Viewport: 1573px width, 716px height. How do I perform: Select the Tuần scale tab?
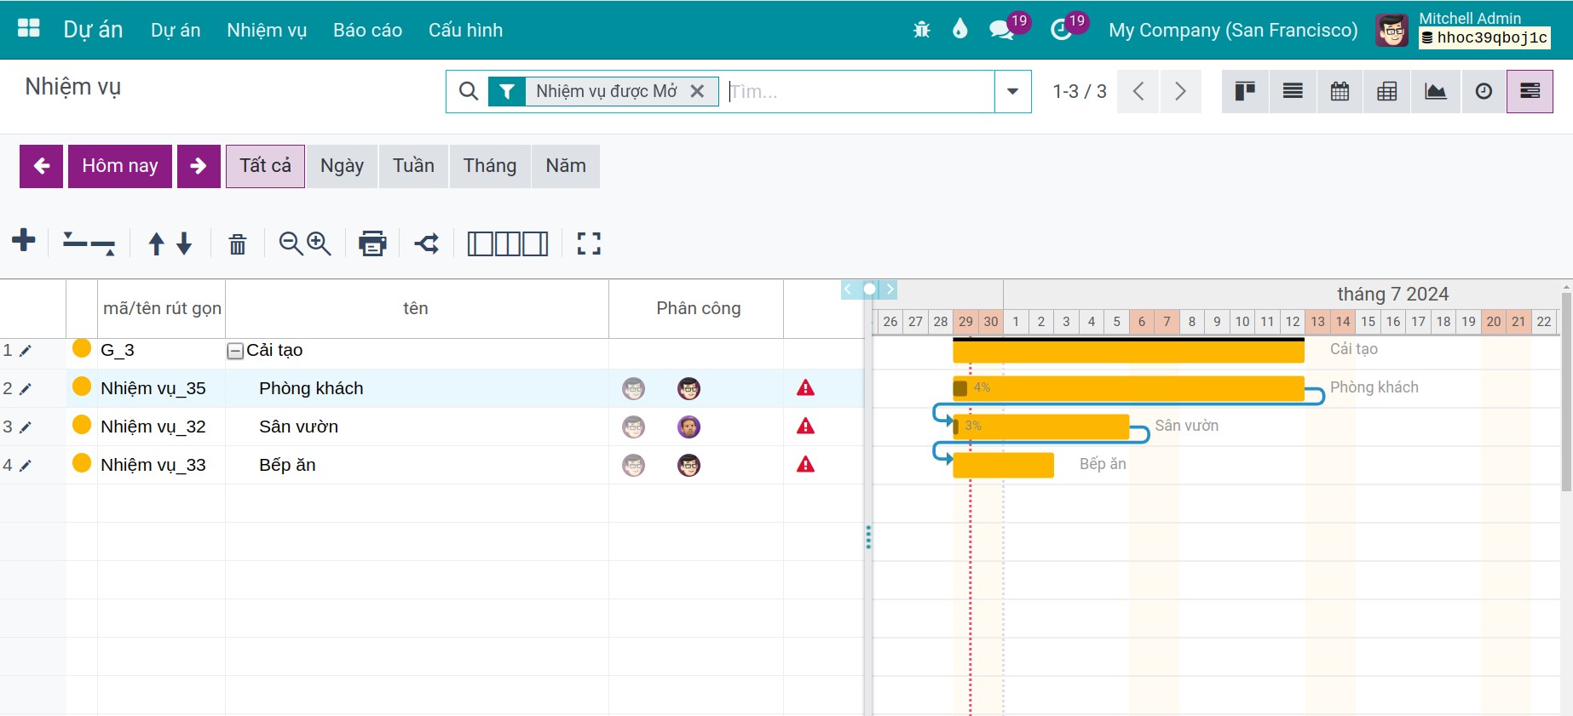(x=413, y=166)
